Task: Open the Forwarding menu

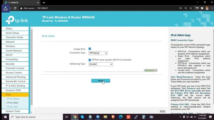Action: (x=15, y=59)
